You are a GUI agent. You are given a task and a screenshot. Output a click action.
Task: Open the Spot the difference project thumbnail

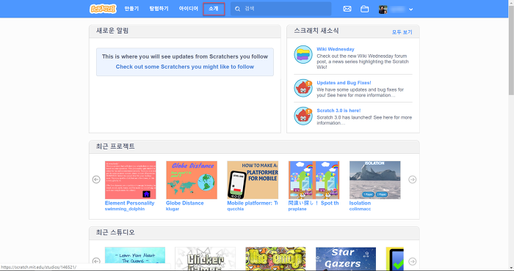point(314,179)
